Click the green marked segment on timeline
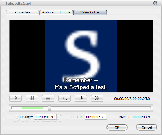The width and height of the screenshot is (162, 135). point(33,108)
